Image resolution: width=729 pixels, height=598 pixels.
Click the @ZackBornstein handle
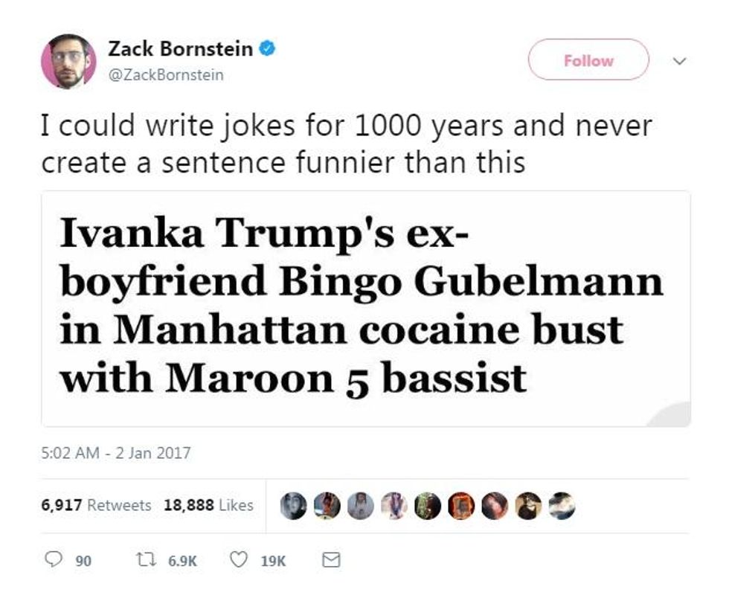click(165, 74)
